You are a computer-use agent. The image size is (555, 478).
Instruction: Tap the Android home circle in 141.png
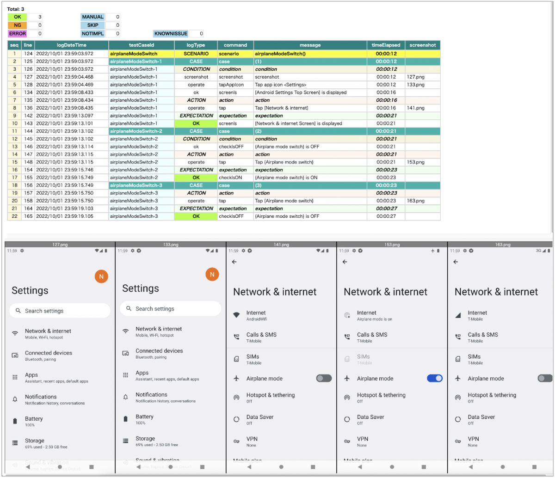tap(282, 467)
